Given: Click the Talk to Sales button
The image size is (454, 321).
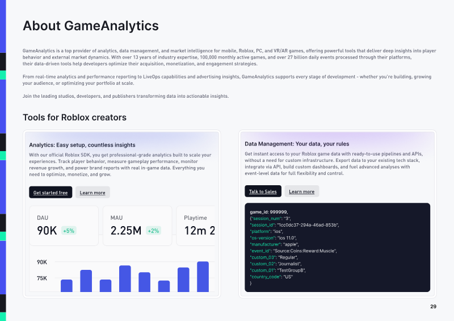Looking at the screenshot, I should coord(263,191).
